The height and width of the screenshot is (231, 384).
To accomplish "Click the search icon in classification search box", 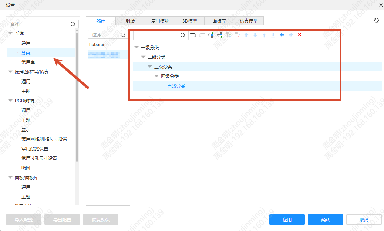I will point(183,35).
